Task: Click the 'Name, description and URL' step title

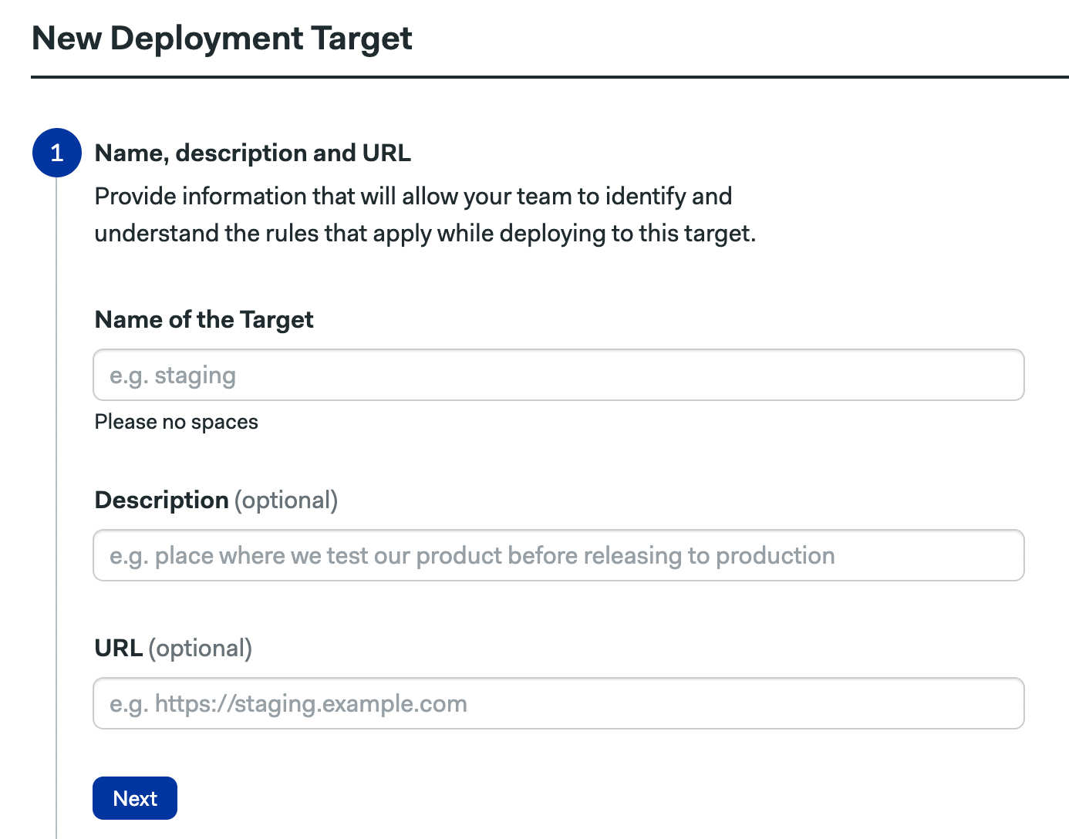Action: point(252,153)
